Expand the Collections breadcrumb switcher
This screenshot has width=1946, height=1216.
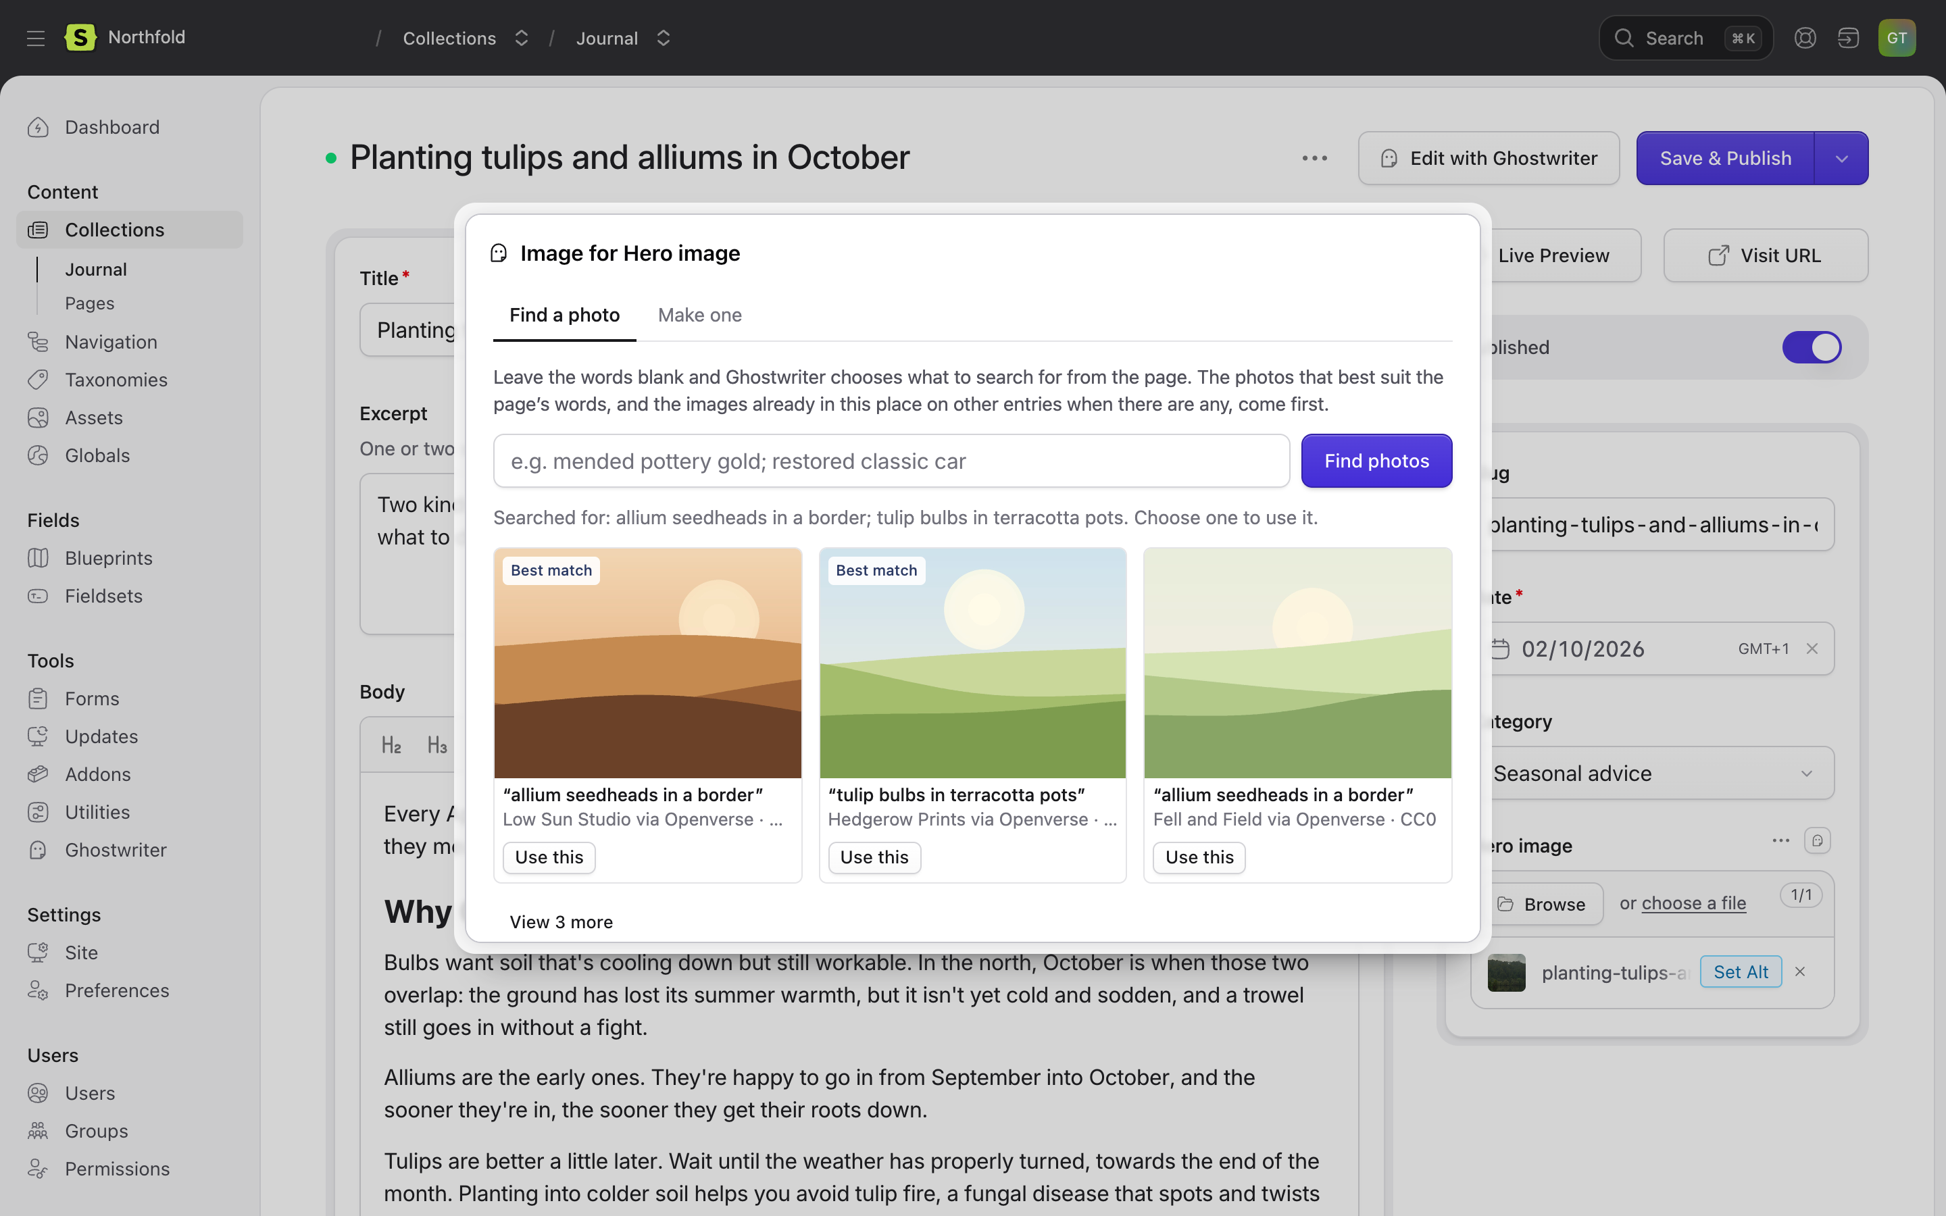pos(521,38)
